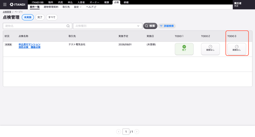Image resolution: width=255 pixels, height=137 pixels.
Task: Switch to the 精算 tab
Action: (107, 2)
